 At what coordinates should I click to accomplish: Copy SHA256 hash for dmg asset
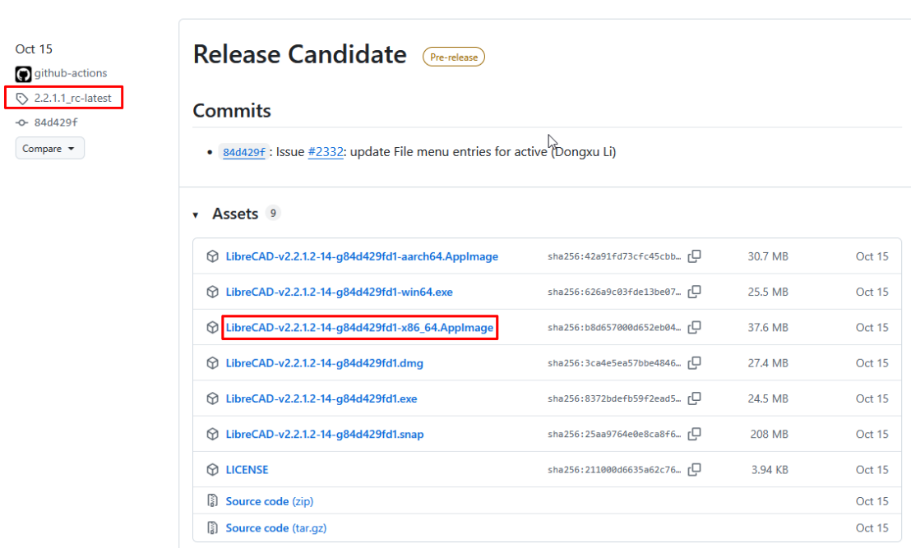tap(694, 363)
